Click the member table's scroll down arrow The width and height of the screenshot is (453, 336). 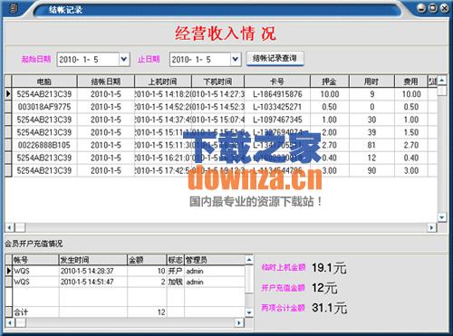pyautogui.click(x=249, y=312)
